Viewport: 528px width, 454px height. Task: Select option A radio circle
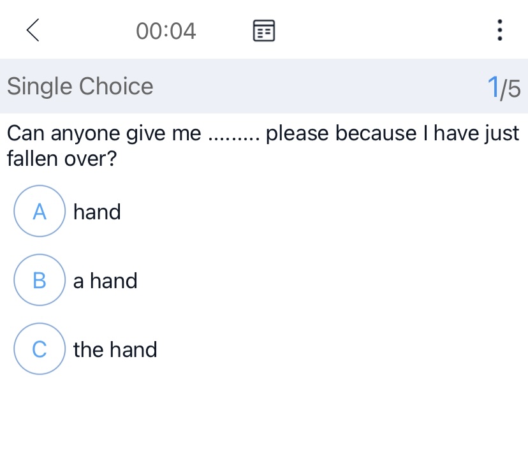pyautogui.click(x=40, y=212)
